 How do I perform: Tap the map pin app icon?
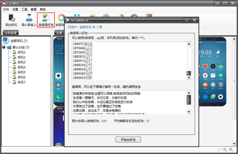pyautogui.click(x=205, y=76)
